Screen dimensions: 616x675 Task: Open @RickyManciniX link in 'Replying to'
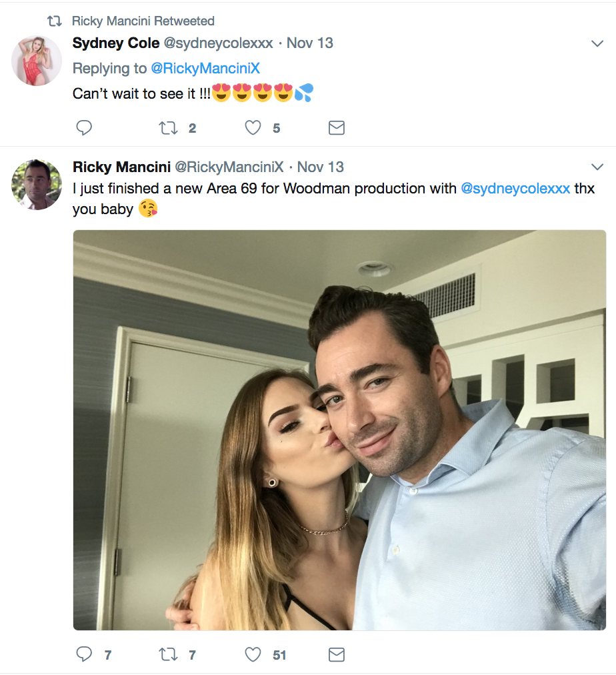[x=205, y=68]
